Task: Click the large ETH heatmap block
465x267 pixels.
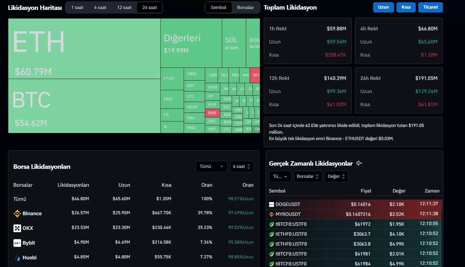Action: tap(84, 48)
